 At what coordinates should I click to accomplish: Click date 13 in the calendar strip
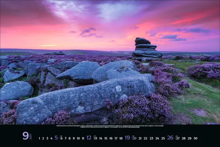(96, 138)
